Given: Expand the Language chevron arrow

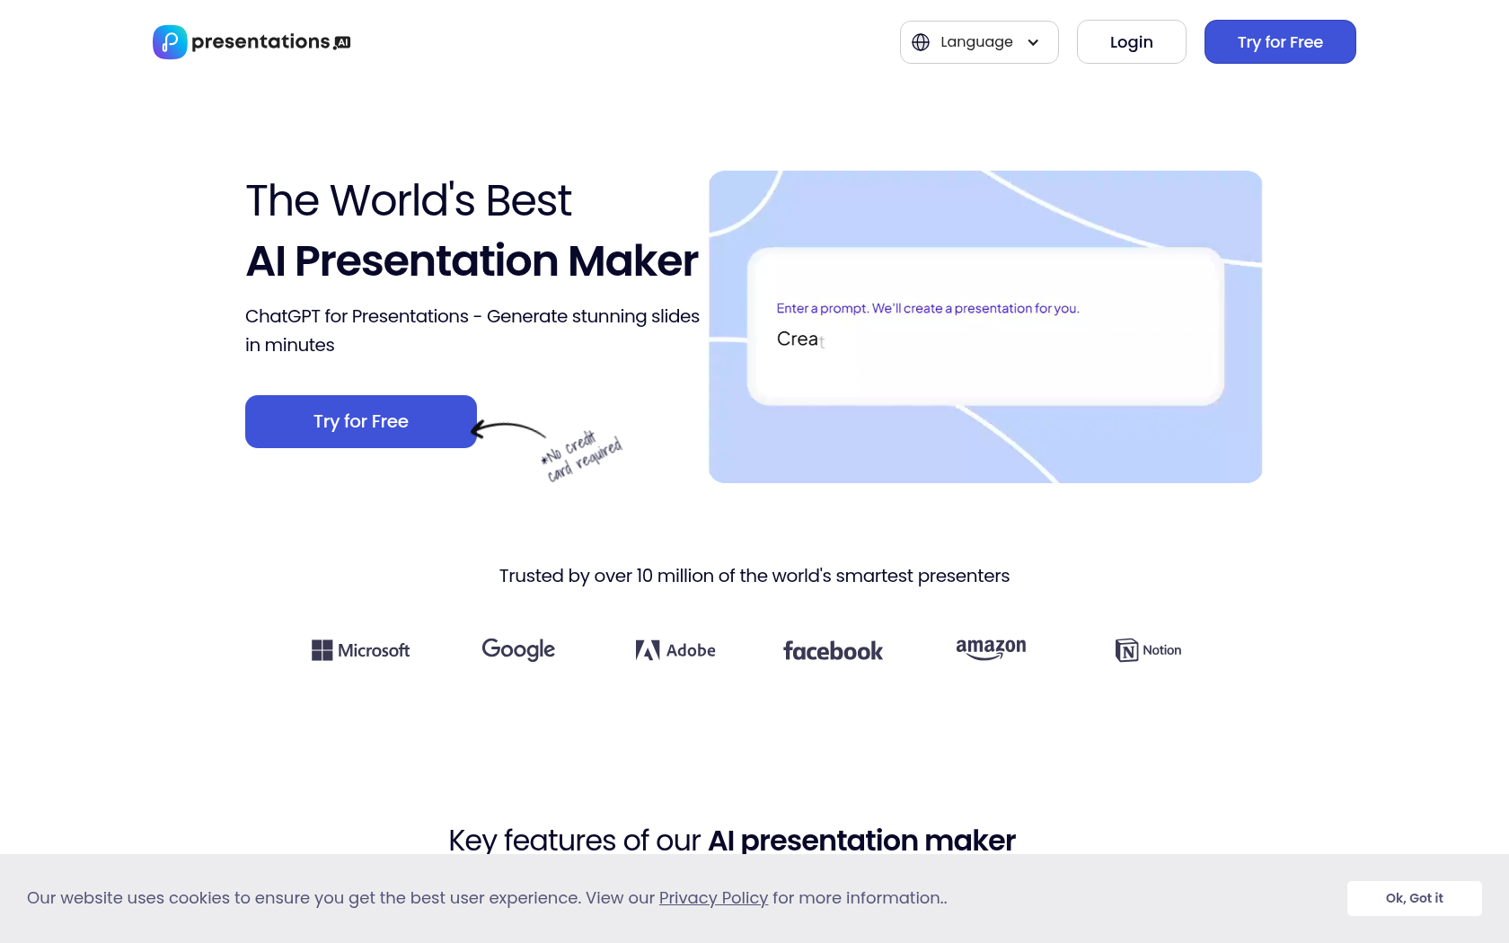Looking at the screenshot, I should pyautogui.click(x=1033, y=42).
